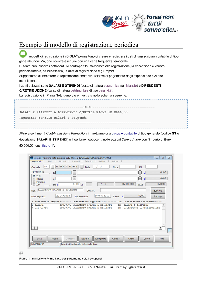Click the Des. lin. input field
The width and height of the screenshot is (202, 286).
click(x=123, y=190)
